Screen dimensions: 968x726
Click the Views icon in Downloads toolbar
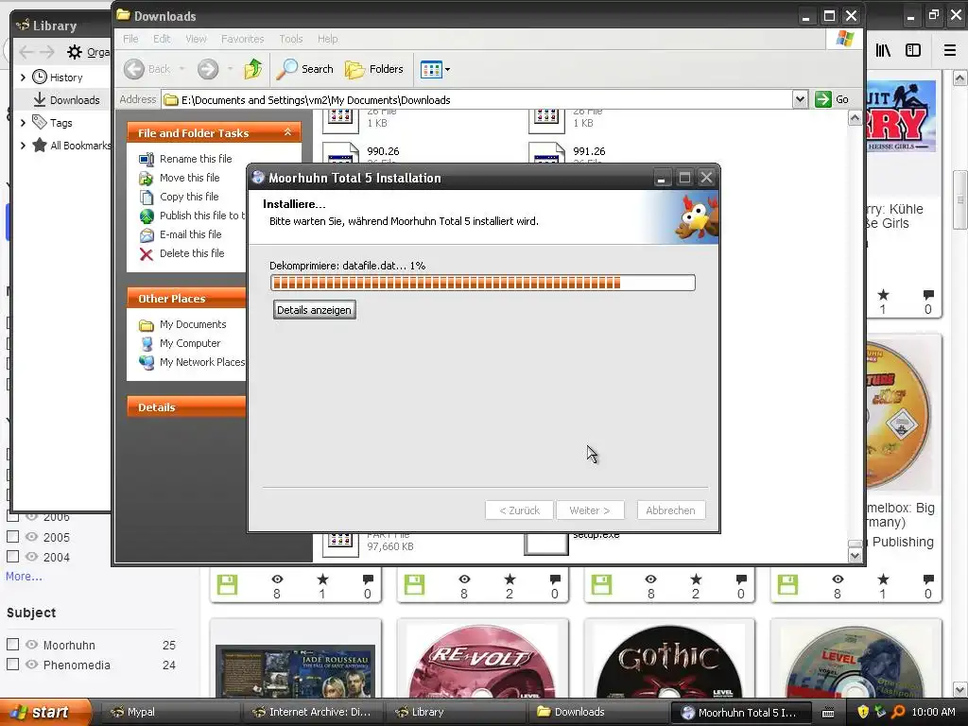click(431, 69)
